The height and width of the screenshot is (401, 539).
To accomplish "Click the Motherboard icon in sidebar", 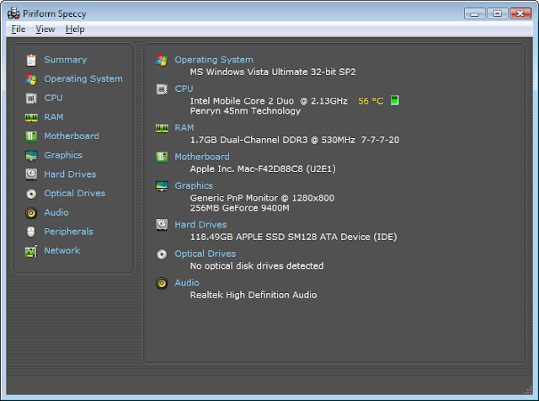I will click(31, 136).
